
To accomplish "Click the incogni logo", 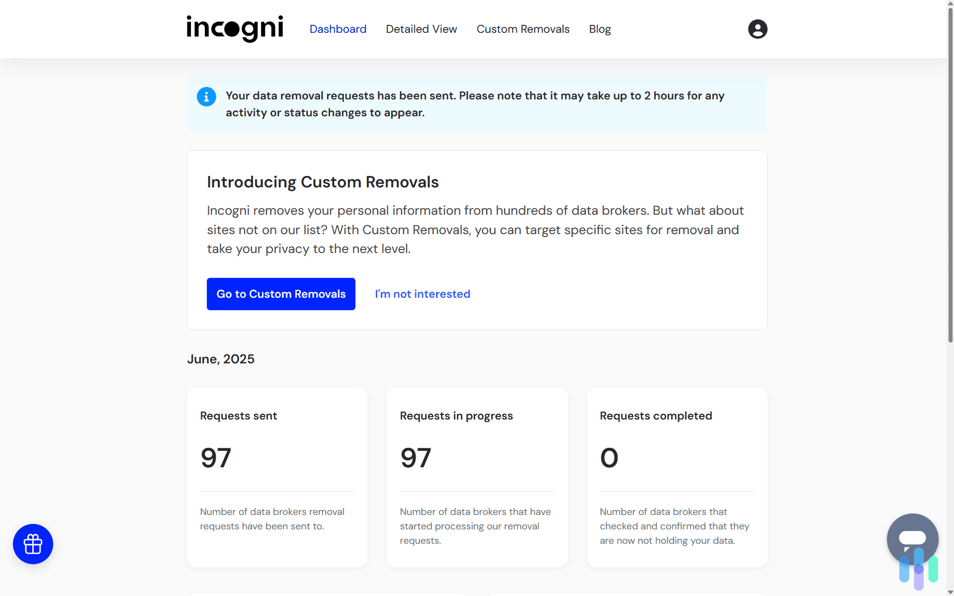I will click(235, 28).
